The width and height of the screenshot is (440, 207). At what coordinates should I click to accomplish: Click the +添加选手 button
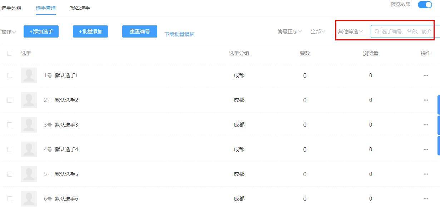tap(41, 31)
